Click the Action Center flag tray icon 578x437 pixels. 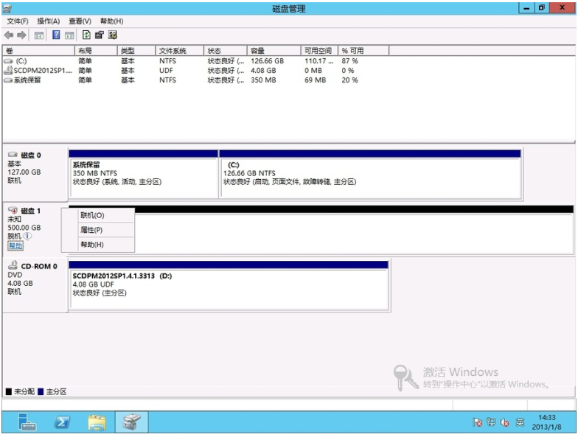(478, 422)
